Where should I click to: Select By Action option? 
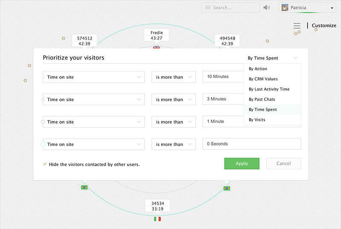[272, 69]
